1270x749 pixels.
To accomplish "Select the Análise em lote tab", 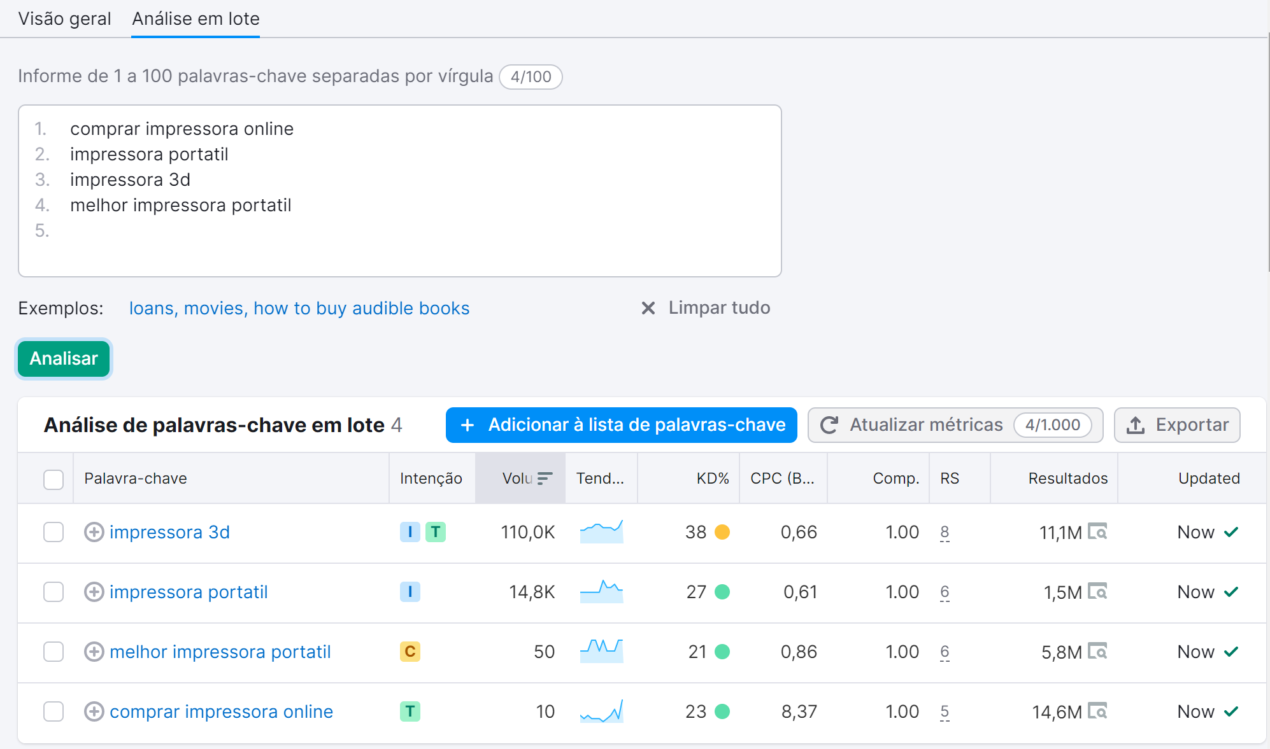I will 196,18.
